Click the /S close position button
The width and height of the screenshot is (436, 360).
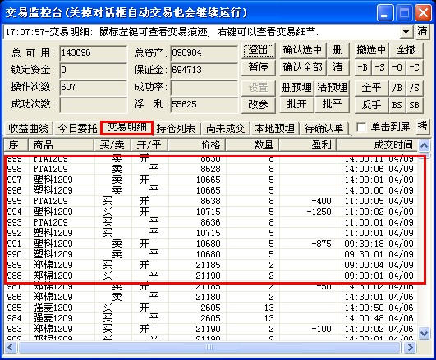coord(415,88)
